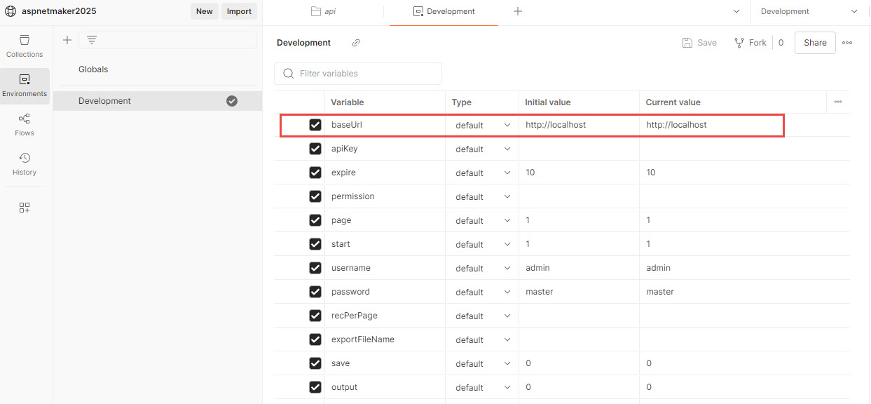Open the type dropdown for apiKey
Screen dimensions: 871x404
click(x=482, y=149)
